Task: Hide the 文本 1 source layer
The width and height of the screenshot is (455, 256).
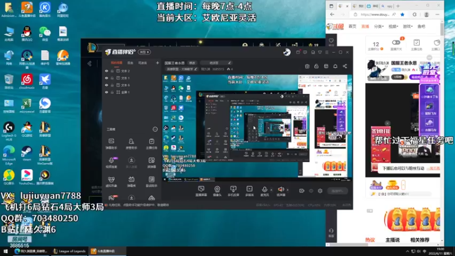Action: click(x=106, y=78)
